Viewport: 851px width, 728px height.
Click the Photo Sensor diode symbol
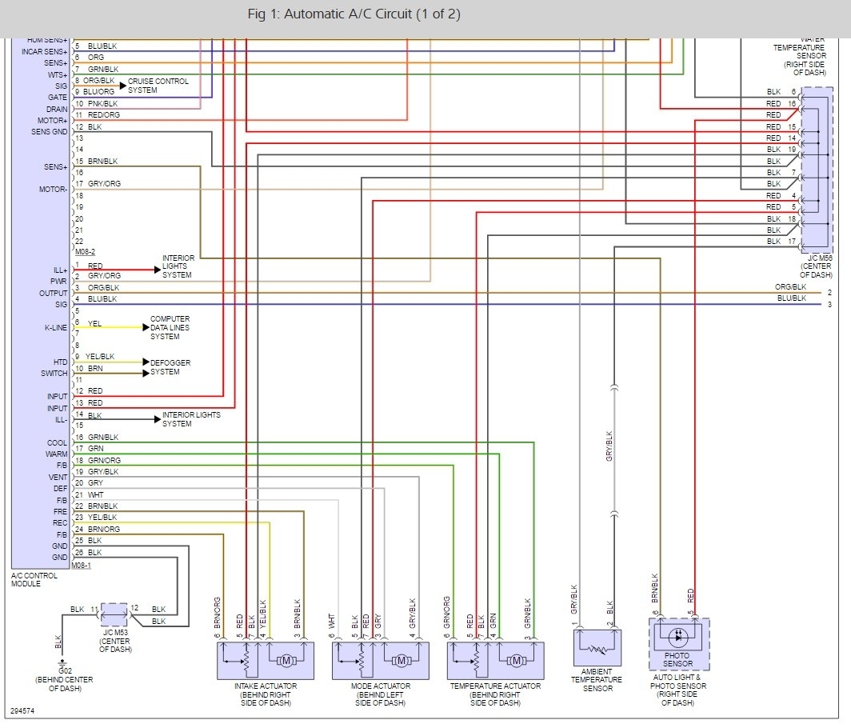[678, 636]
